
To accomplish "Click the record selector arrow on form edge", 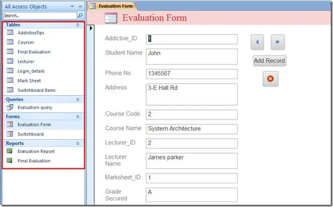I will click(91, 28).
